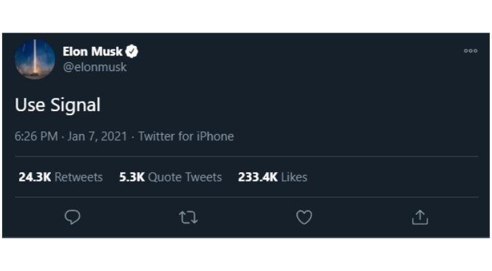This screenshot has height=271, width=492.
Task: Click the rocket launch profile picture
Action: (35, 59)
